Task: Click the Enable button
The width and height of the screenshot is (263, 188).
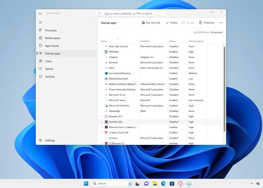Action: pyautogui.click(x=172, y=23)
